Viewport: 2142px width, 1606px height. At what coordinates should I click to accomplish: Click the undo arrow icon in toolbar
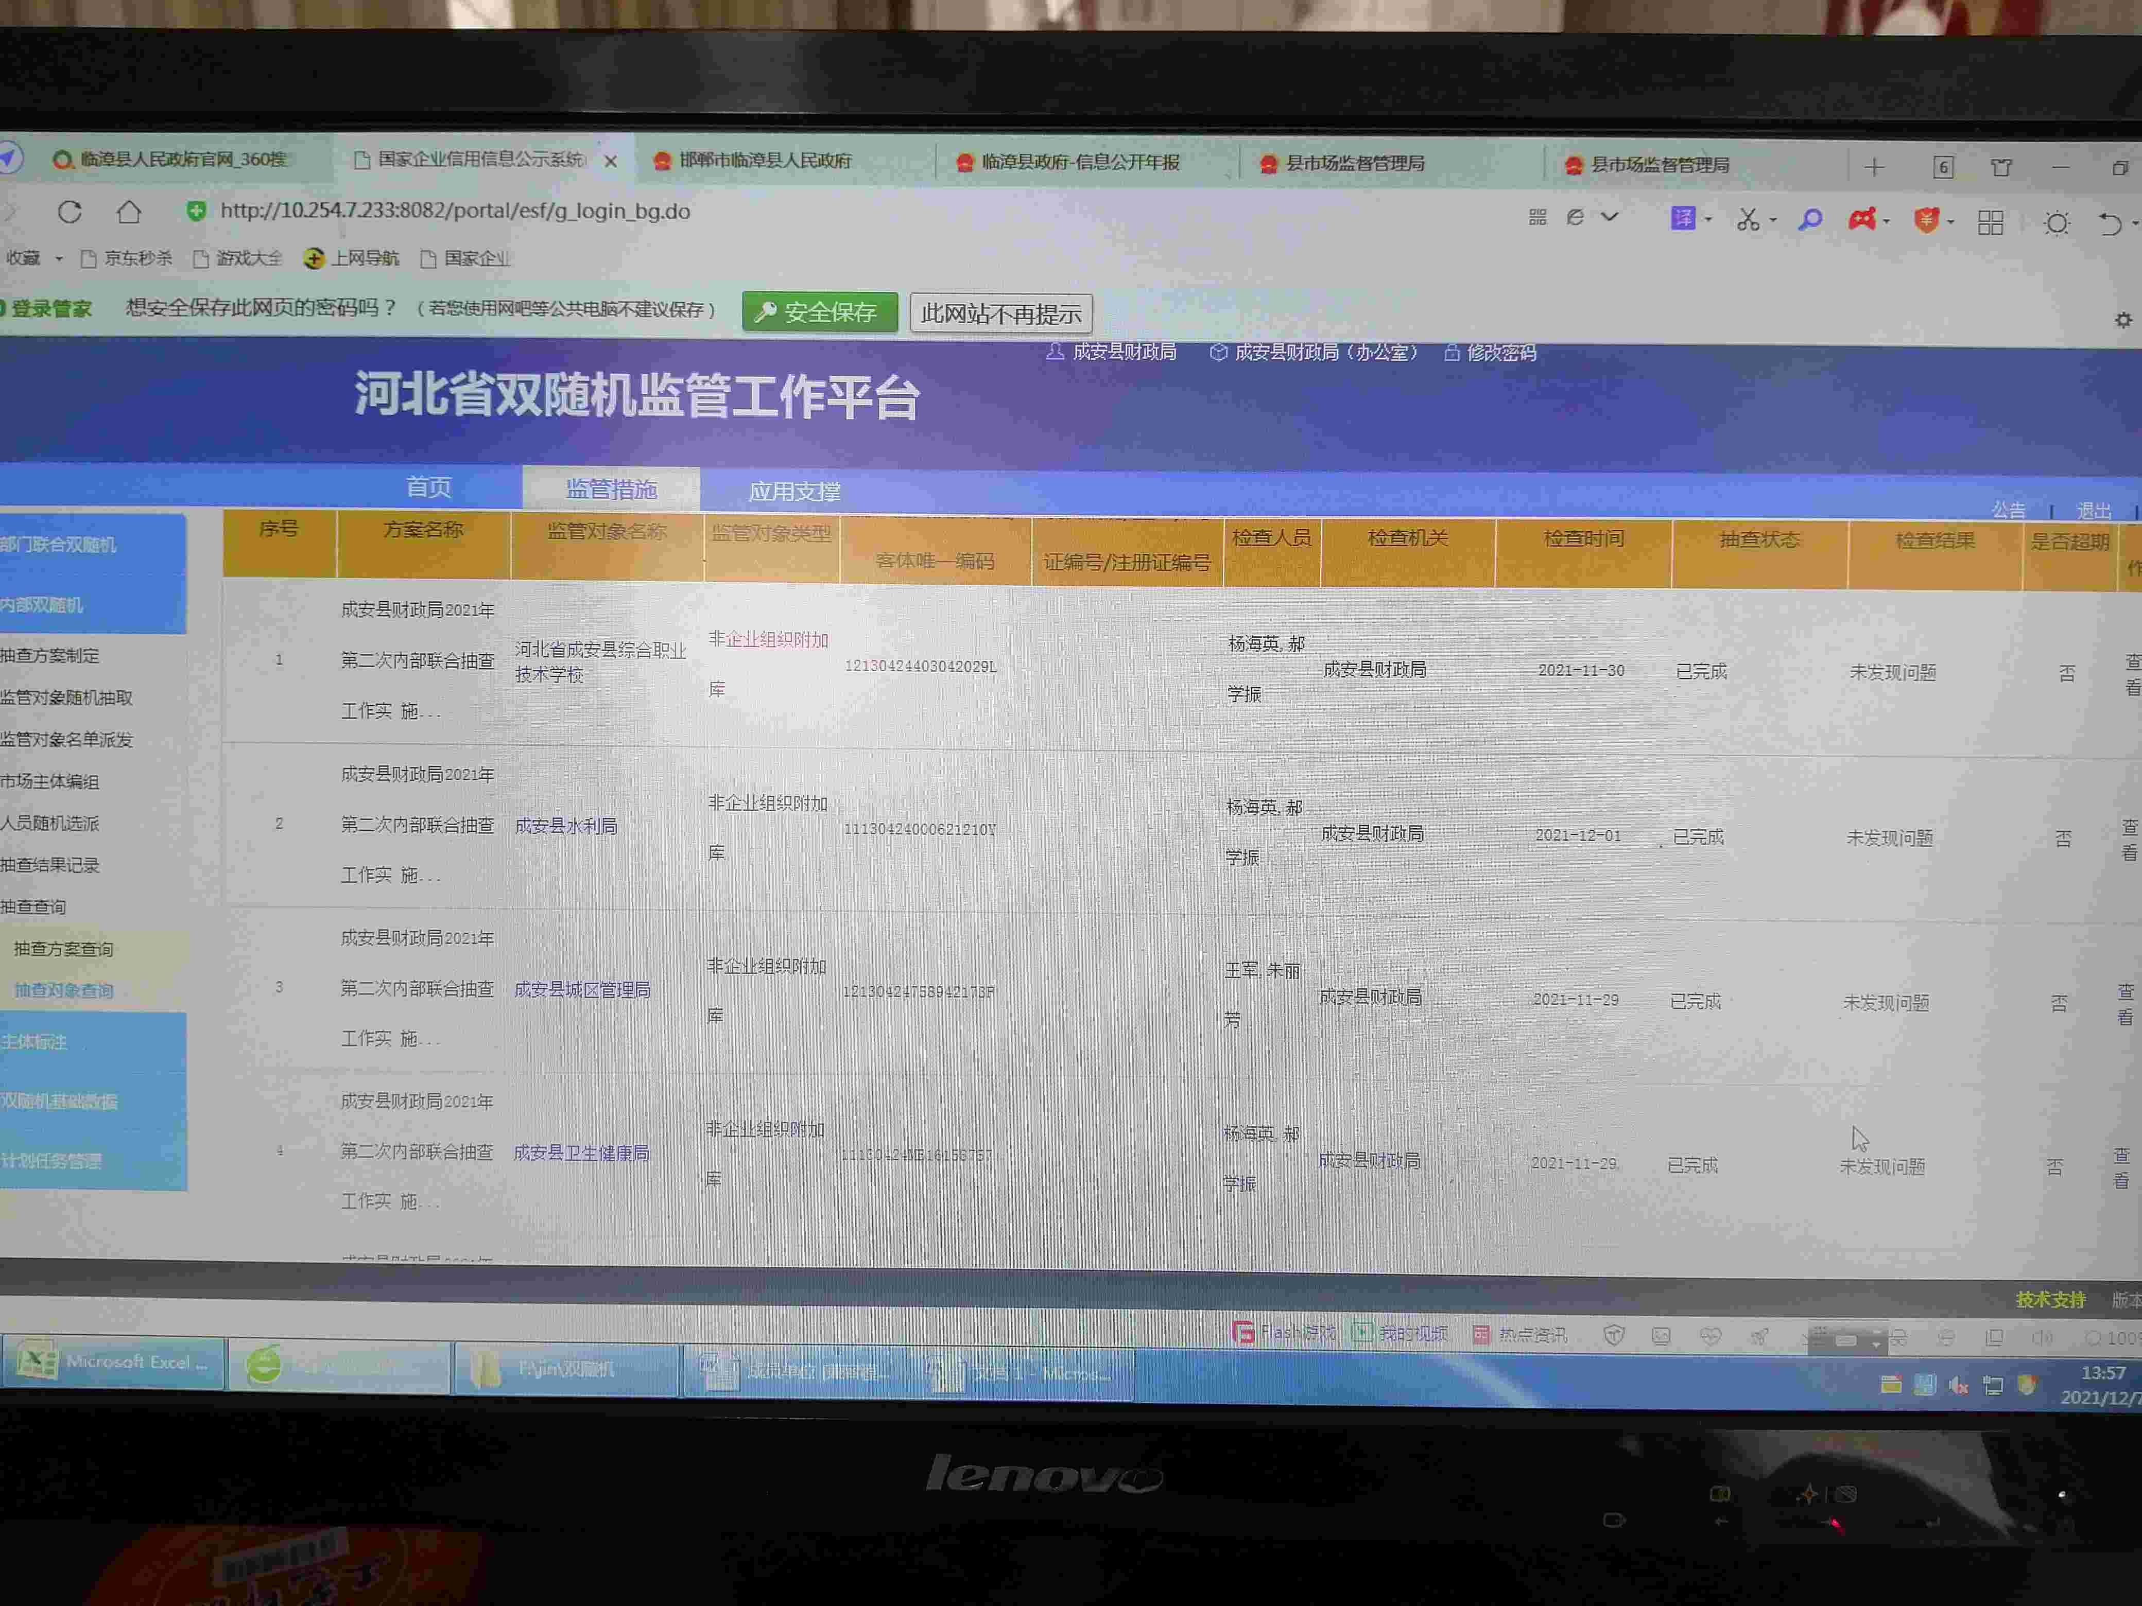pyautogui.click(x=2110, y=224)
